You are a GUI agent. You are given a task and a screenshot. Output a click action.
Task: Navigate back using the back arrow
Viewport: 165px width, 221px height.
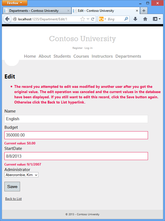[7, 19]
